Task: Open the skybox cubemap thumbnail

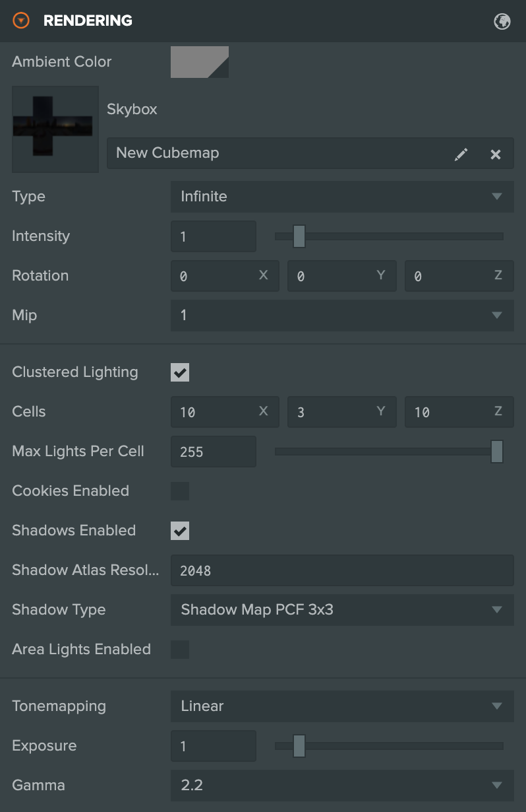Action: coord(55,129)
